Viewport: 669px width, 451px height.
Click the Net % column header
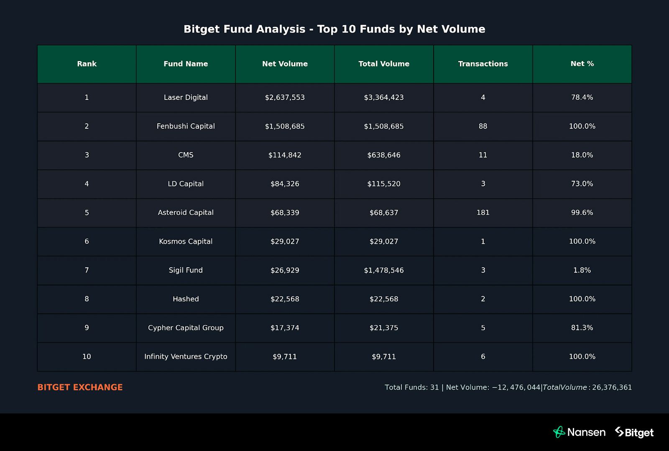(582, 64)
